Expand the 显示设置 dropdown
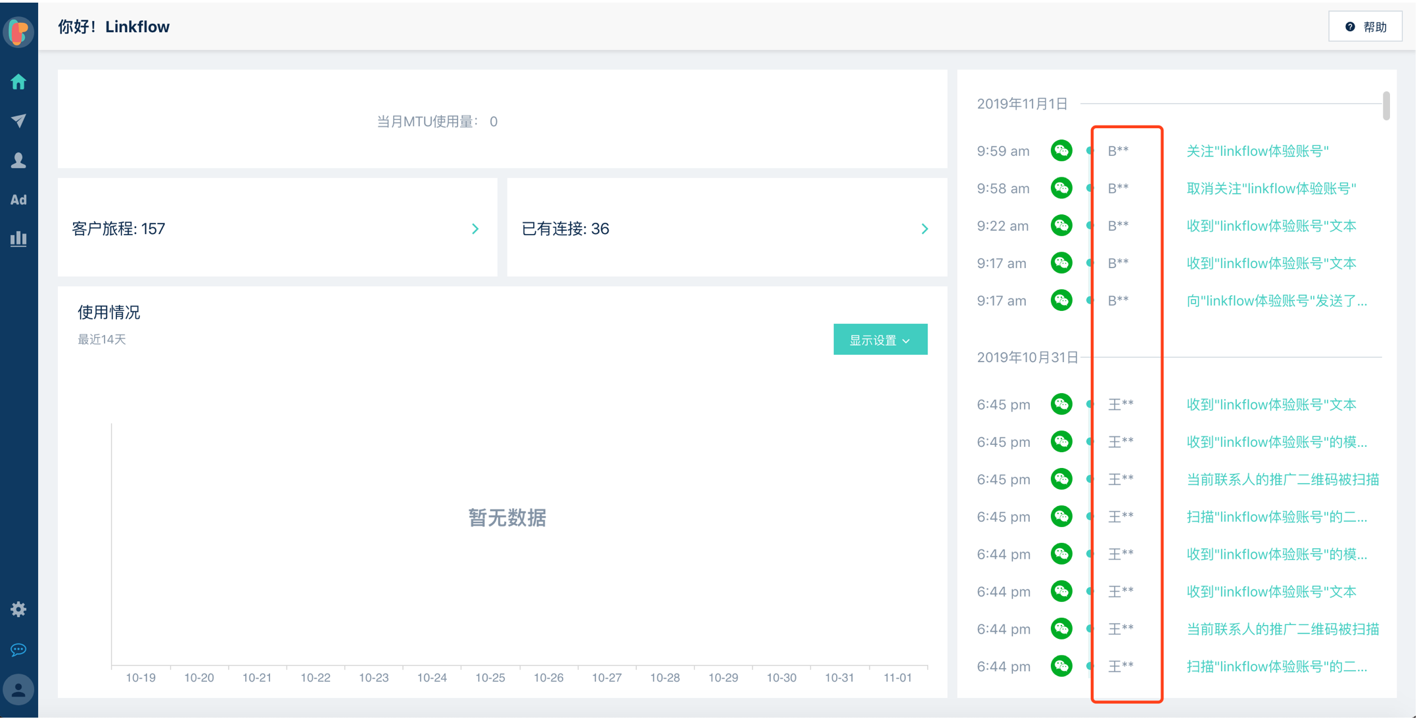Screen dimensions: 1417x719 click(879, 340)
